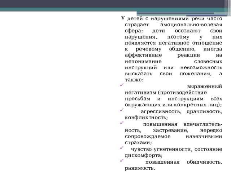Click the line "инструкций или невозможность"
Image resolution: width=231 pixels, height=173 pixels.
(x=173, y=68)
